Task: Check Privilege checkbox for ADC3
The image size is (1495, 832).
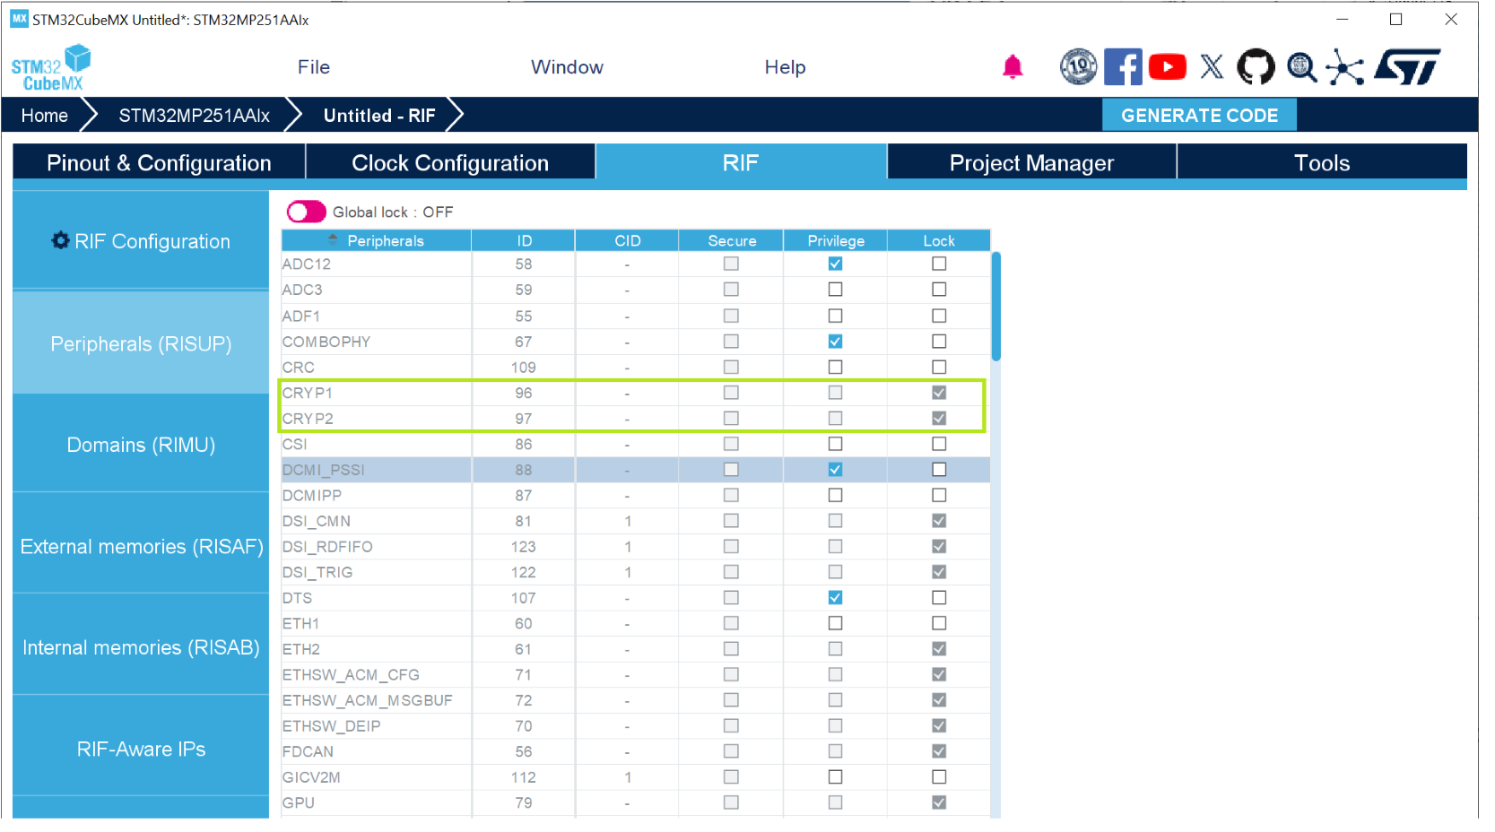Action: [835, 290]
